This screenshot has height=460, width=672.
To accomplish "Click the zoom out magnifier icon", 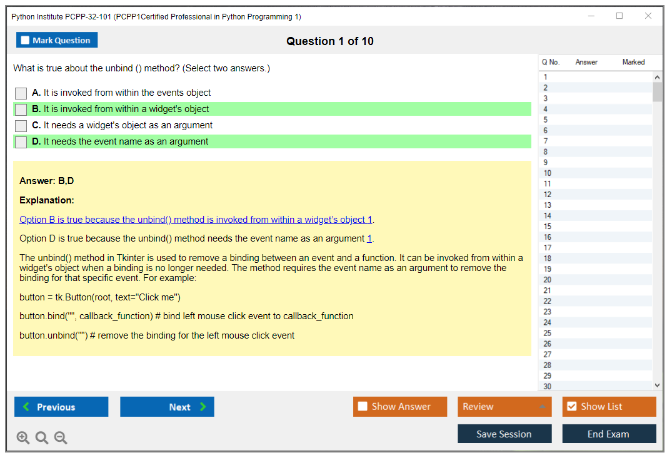I will pos(61,438).
